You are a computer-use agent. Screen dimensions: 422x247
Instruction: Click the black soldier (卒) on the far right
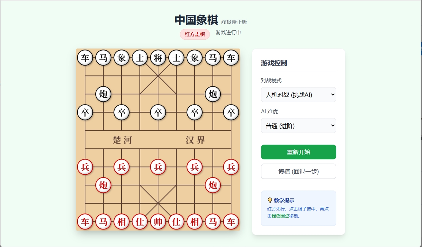[231, 112]
